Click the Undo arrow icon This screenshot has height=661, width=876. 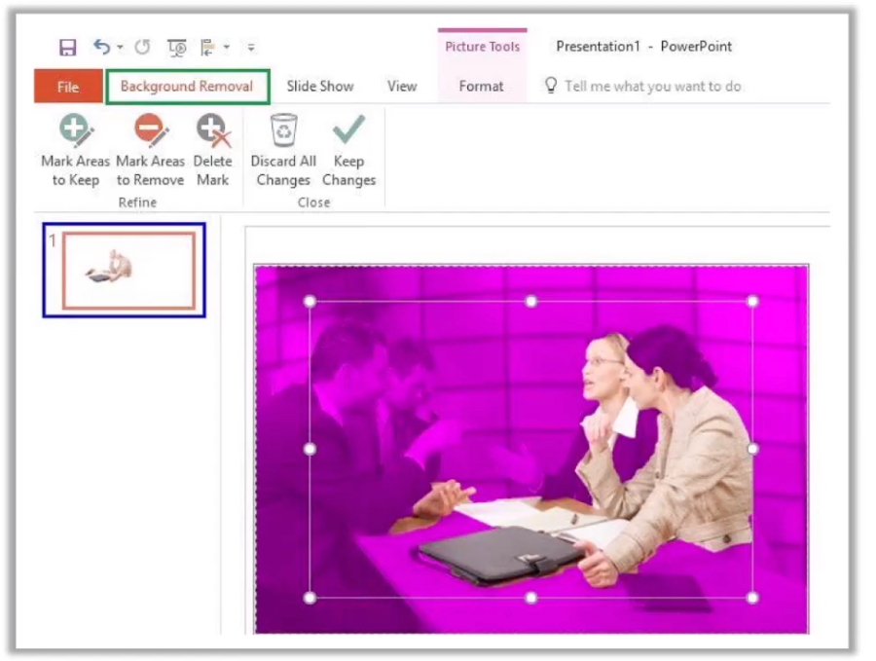101,47
